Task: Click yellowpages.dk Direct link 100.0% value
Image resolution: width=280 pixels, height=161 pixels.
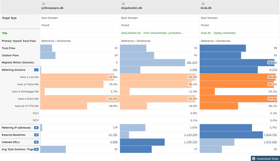Action: (112, 99)
